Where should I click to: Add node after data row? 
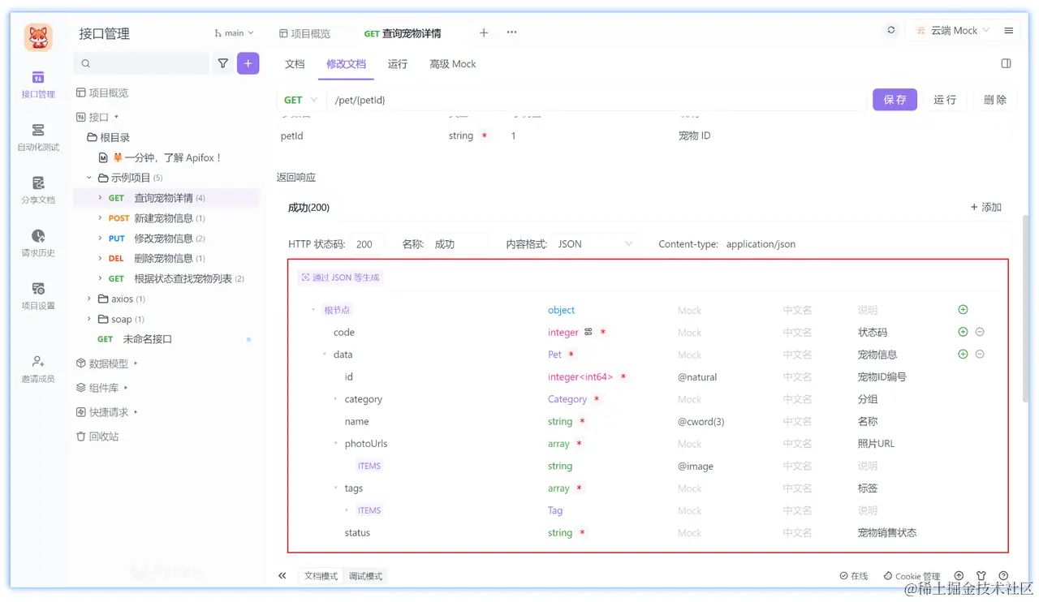(x=963, y=354)
